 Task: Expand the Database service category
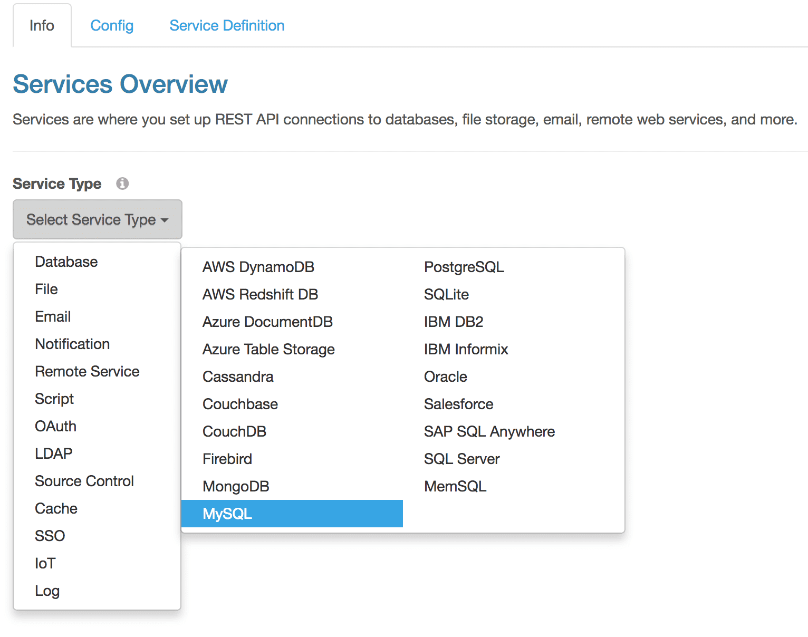pos(66,262)
